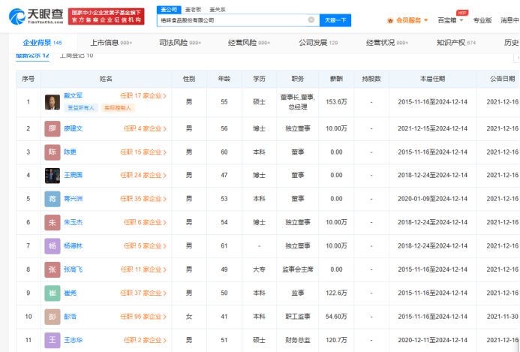
Task: Click the 崔 avatar icon in row 9
Action: click(52, 293)
